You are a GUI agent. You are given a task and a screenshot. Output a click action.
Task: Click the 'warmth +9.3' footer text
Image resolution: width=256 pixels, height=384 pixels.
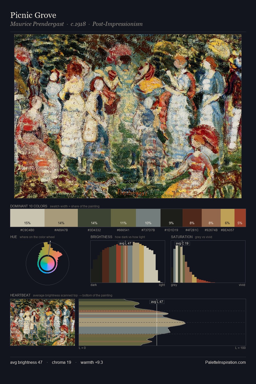coord(92,362)
